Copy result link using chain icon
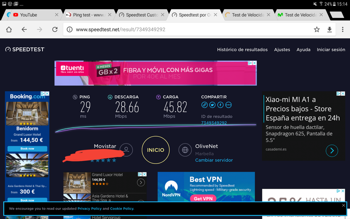This screenshot has height=219, width=350. coord(204,105)
